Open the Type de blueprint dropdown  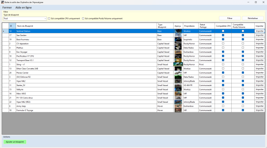tap(25, 19)
